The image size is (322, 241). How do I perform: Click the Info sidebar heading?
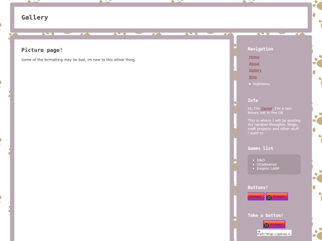click(253, 101)
